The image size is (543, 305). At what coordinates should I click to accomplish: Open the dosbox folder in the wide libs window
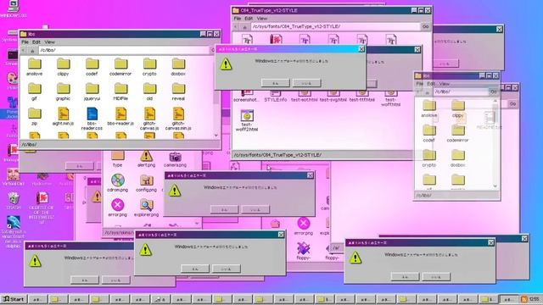178,67
